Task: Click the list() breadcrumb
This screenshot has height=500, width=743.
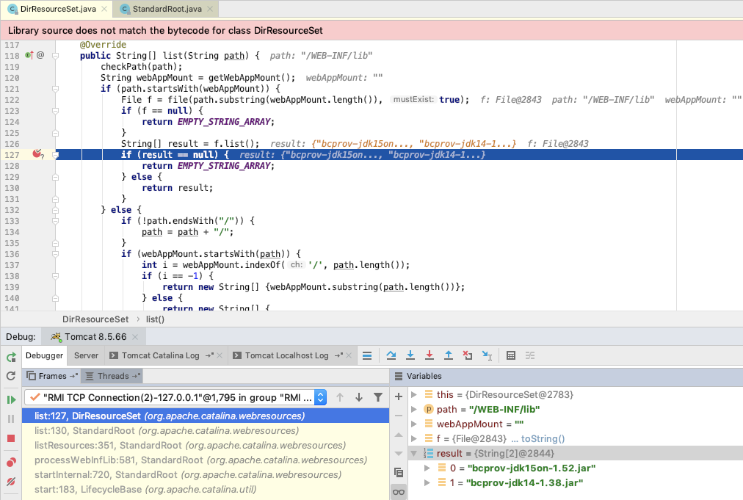Action: click(x=155, y=319)
